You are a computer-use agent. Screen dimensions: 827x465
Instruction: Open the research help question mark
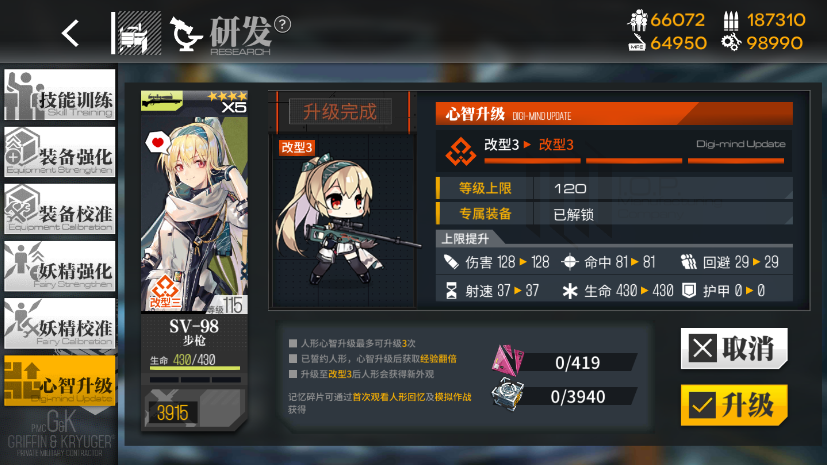click(x=283, y=24)
